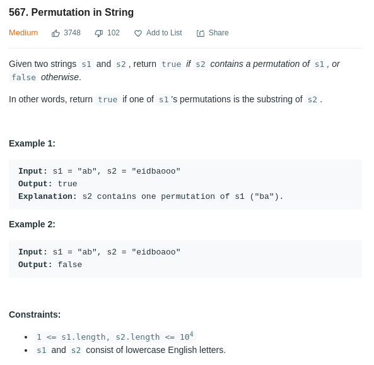Viewport: 374px width, 365px height.
Task: Select the Share text link
Action: tap(218, 33)
